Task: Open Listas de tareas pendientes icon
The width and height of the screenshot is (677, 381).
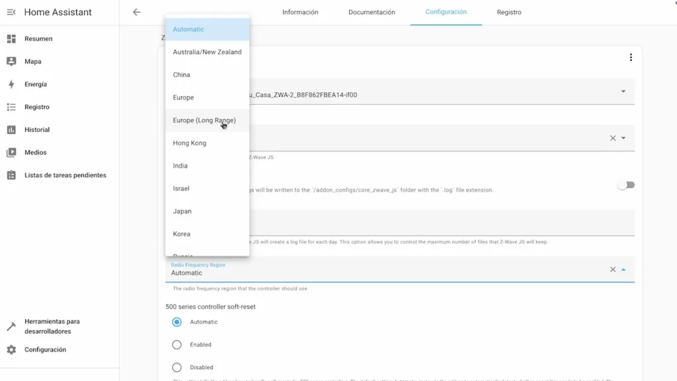Action: [11, 176]
